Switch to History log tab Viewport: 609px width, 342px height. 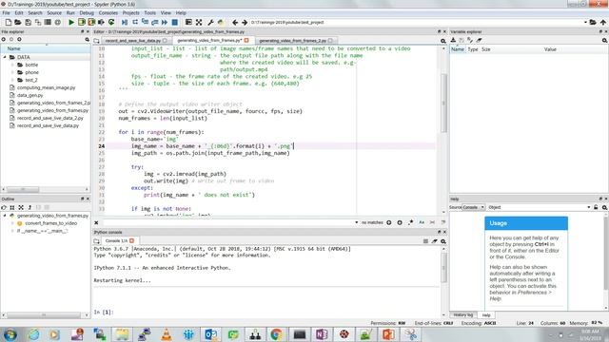(463, 315)
